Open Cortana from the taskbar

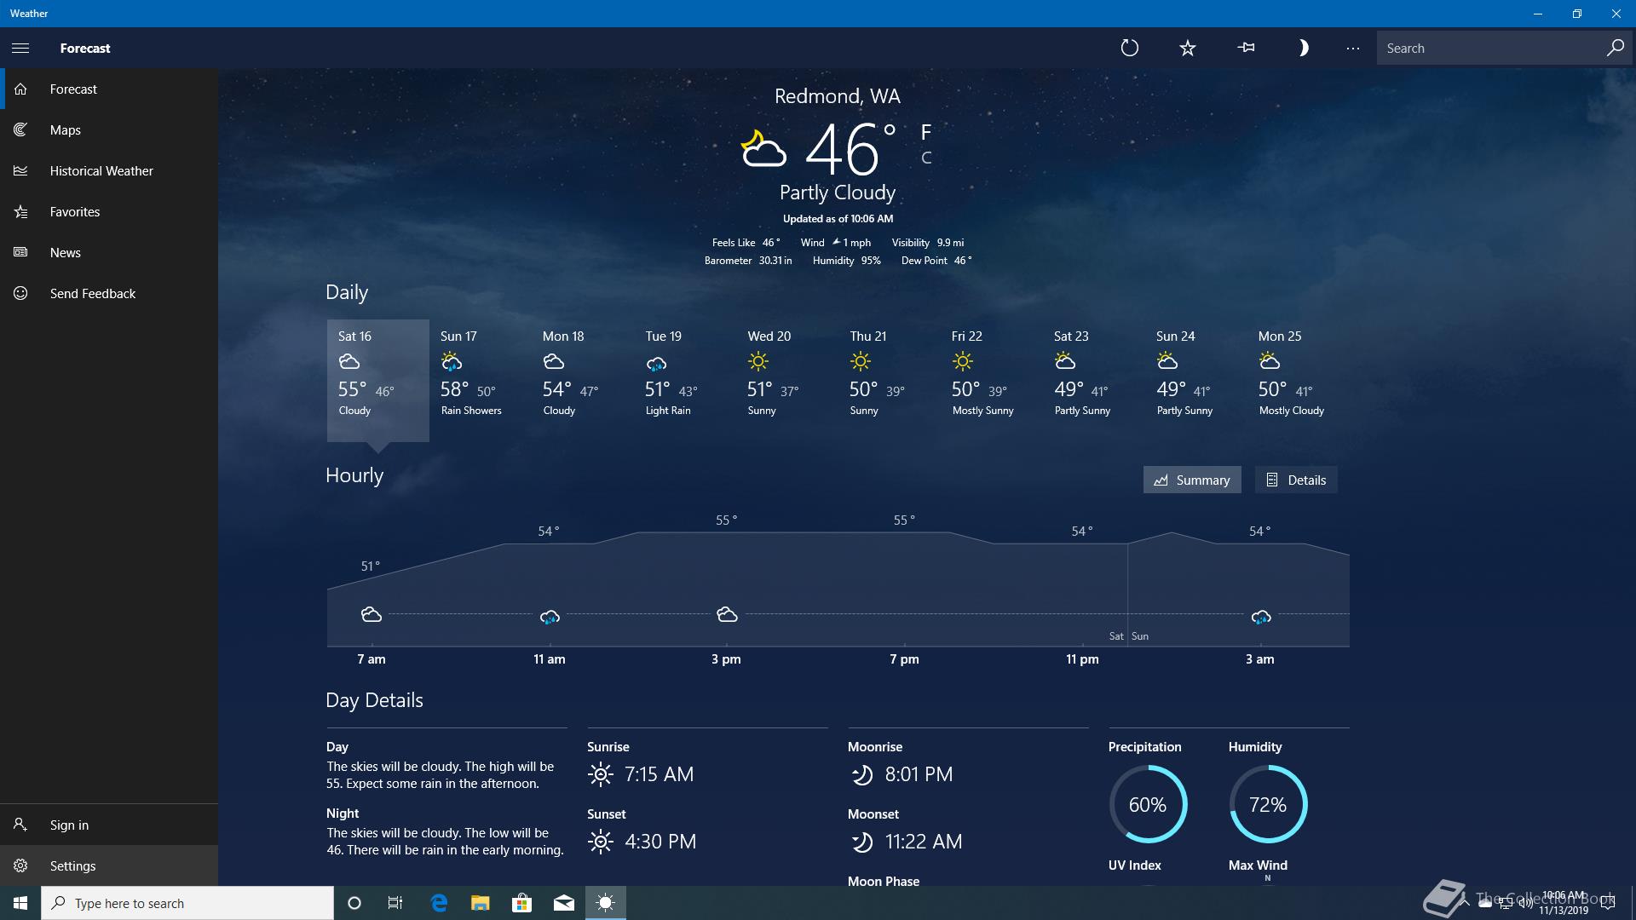pos(354,903)
